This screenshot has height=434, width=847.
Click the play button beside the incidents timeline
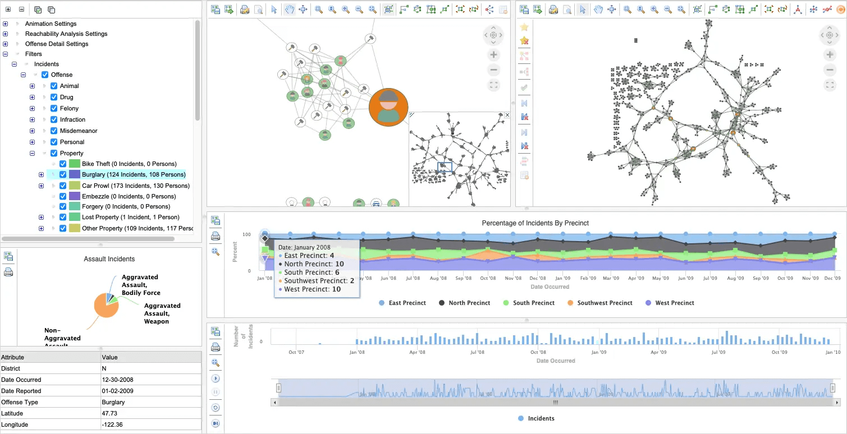[216, 378]
